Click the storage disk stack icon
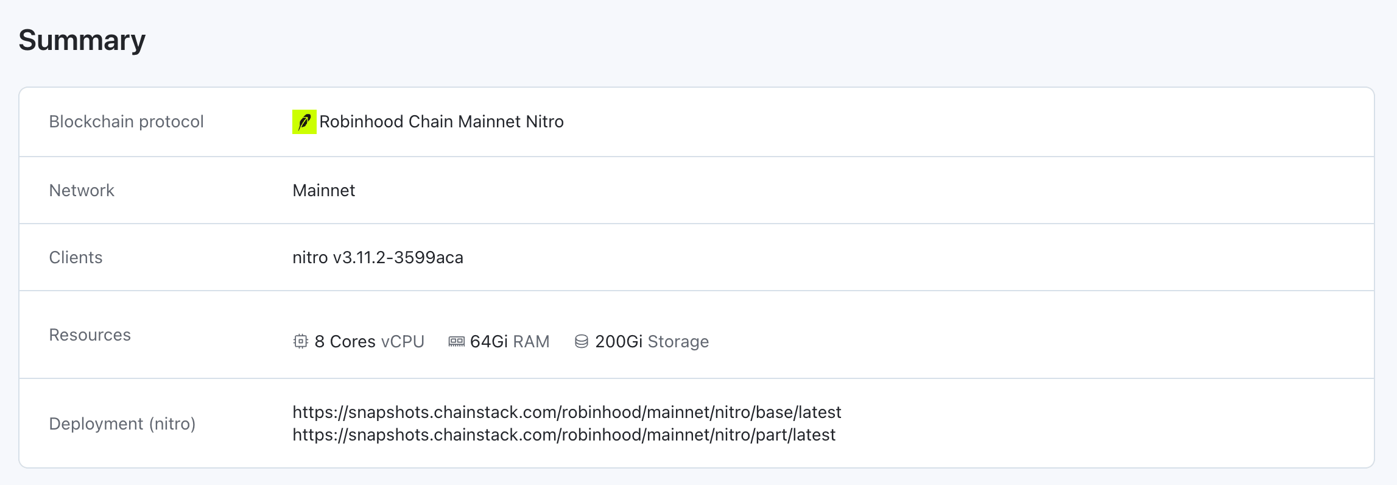Viewport: 1397px width, 485px height. point(582,341)
